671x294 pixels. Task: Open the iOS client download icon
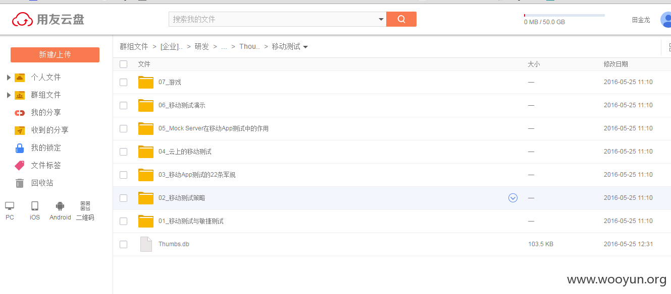[x=35, y=206]
